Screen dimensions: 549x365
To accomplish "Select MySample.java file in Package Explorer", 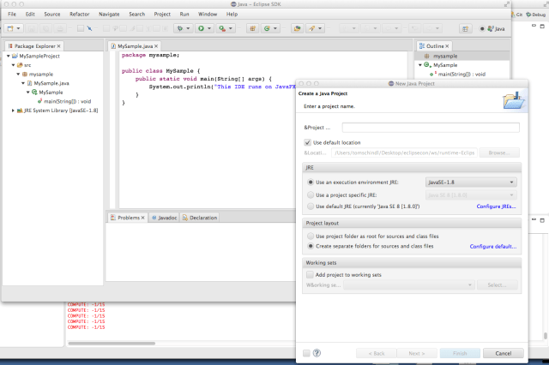I will [51, 82].
